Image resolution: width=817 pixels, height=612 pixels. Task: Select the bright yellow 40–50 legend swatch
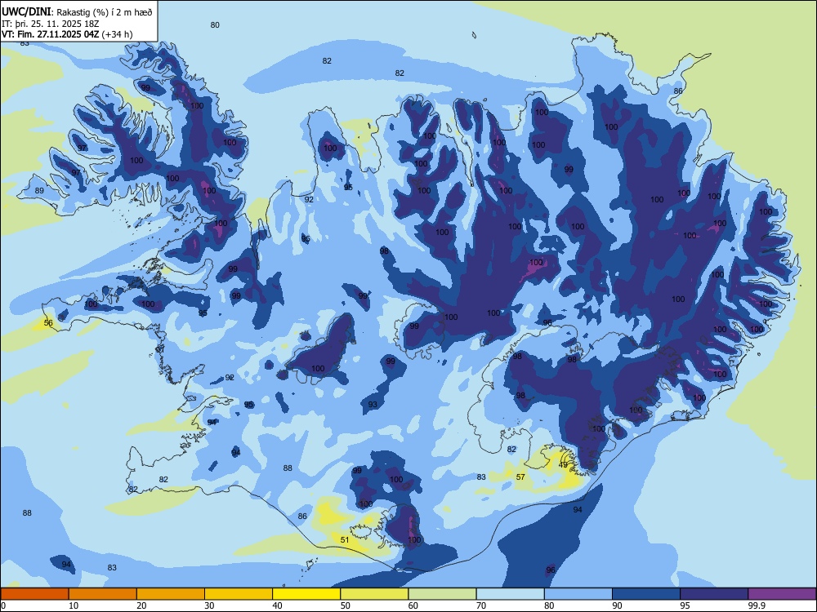click(x=306, y=594)
